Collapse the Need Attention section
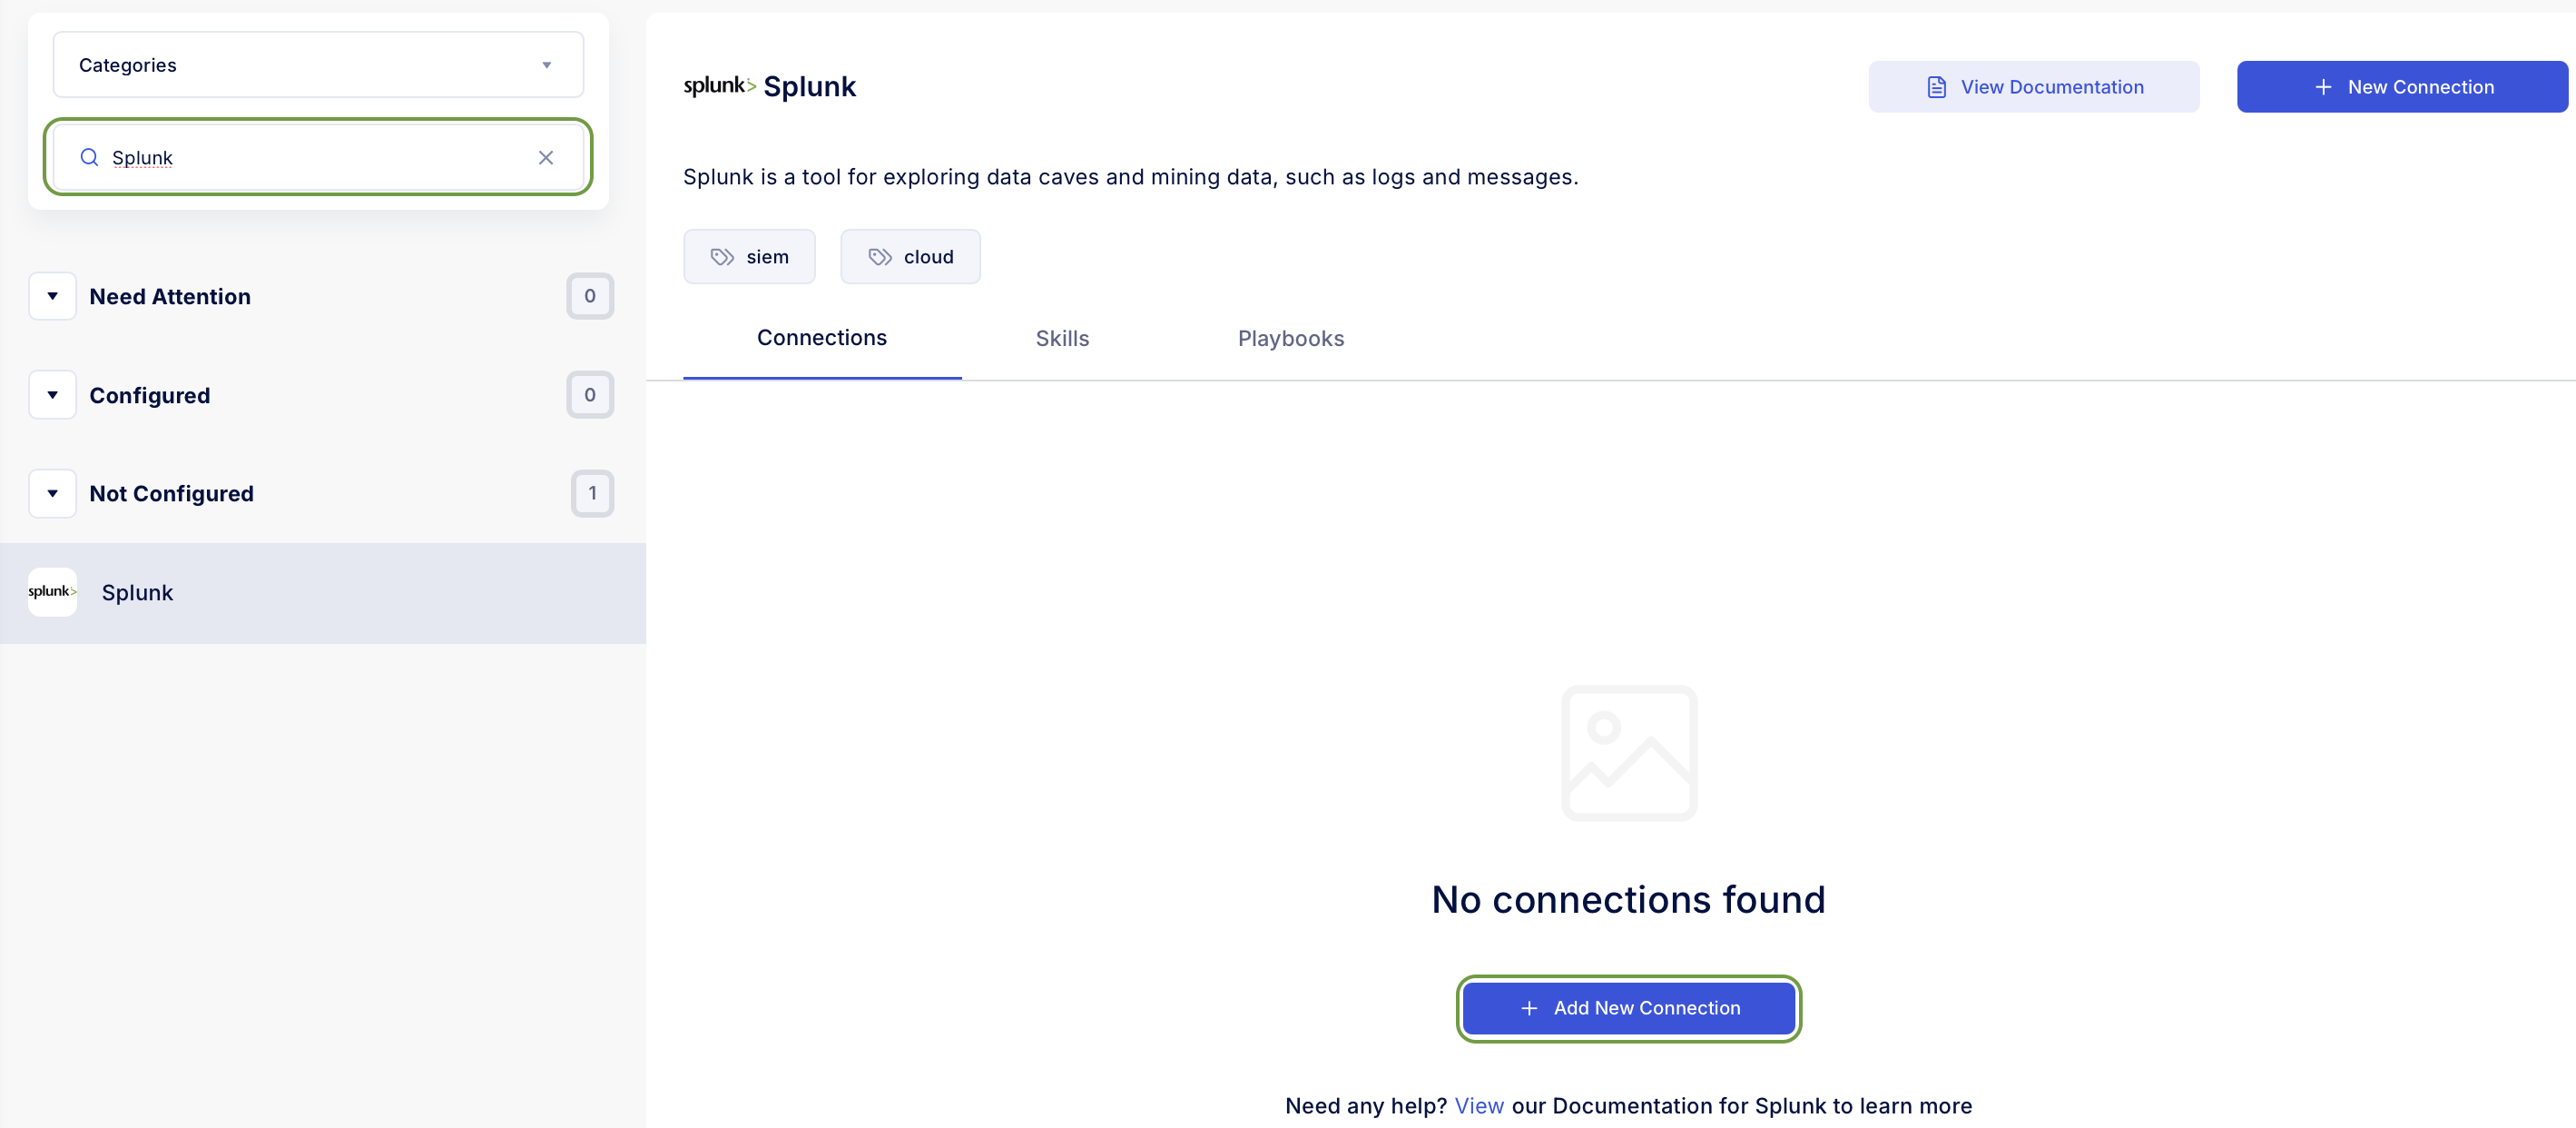The height and width of the screenshot is (1128, 2576). [x=52, y=295]
